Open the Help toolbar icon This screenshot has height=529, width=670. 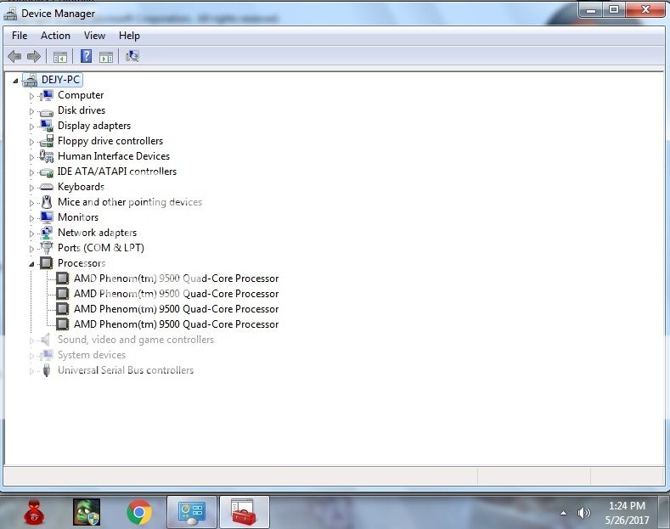tap(86, 56)
